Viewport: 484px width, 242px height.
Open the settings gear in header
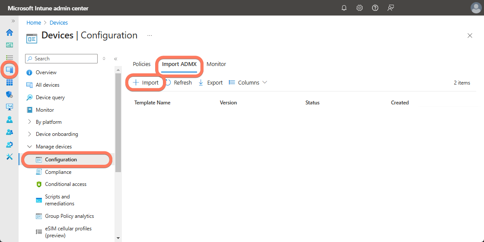[360, 8]
